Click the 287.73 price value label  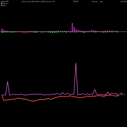(123, 95)
